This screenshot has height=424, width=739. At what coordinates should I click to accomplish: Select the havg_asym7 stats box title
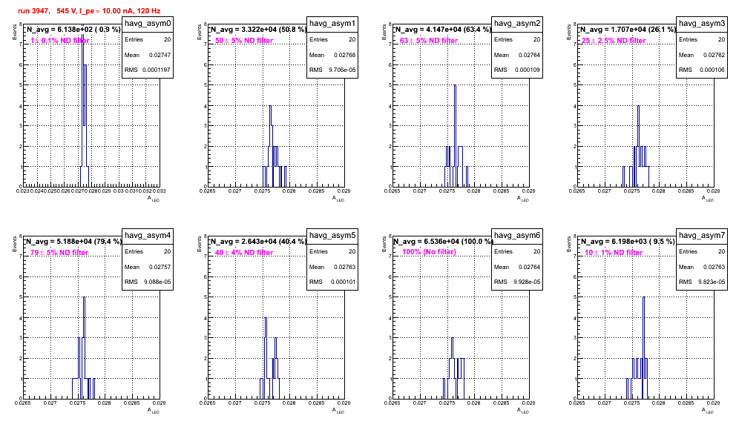tap(702, 236)
